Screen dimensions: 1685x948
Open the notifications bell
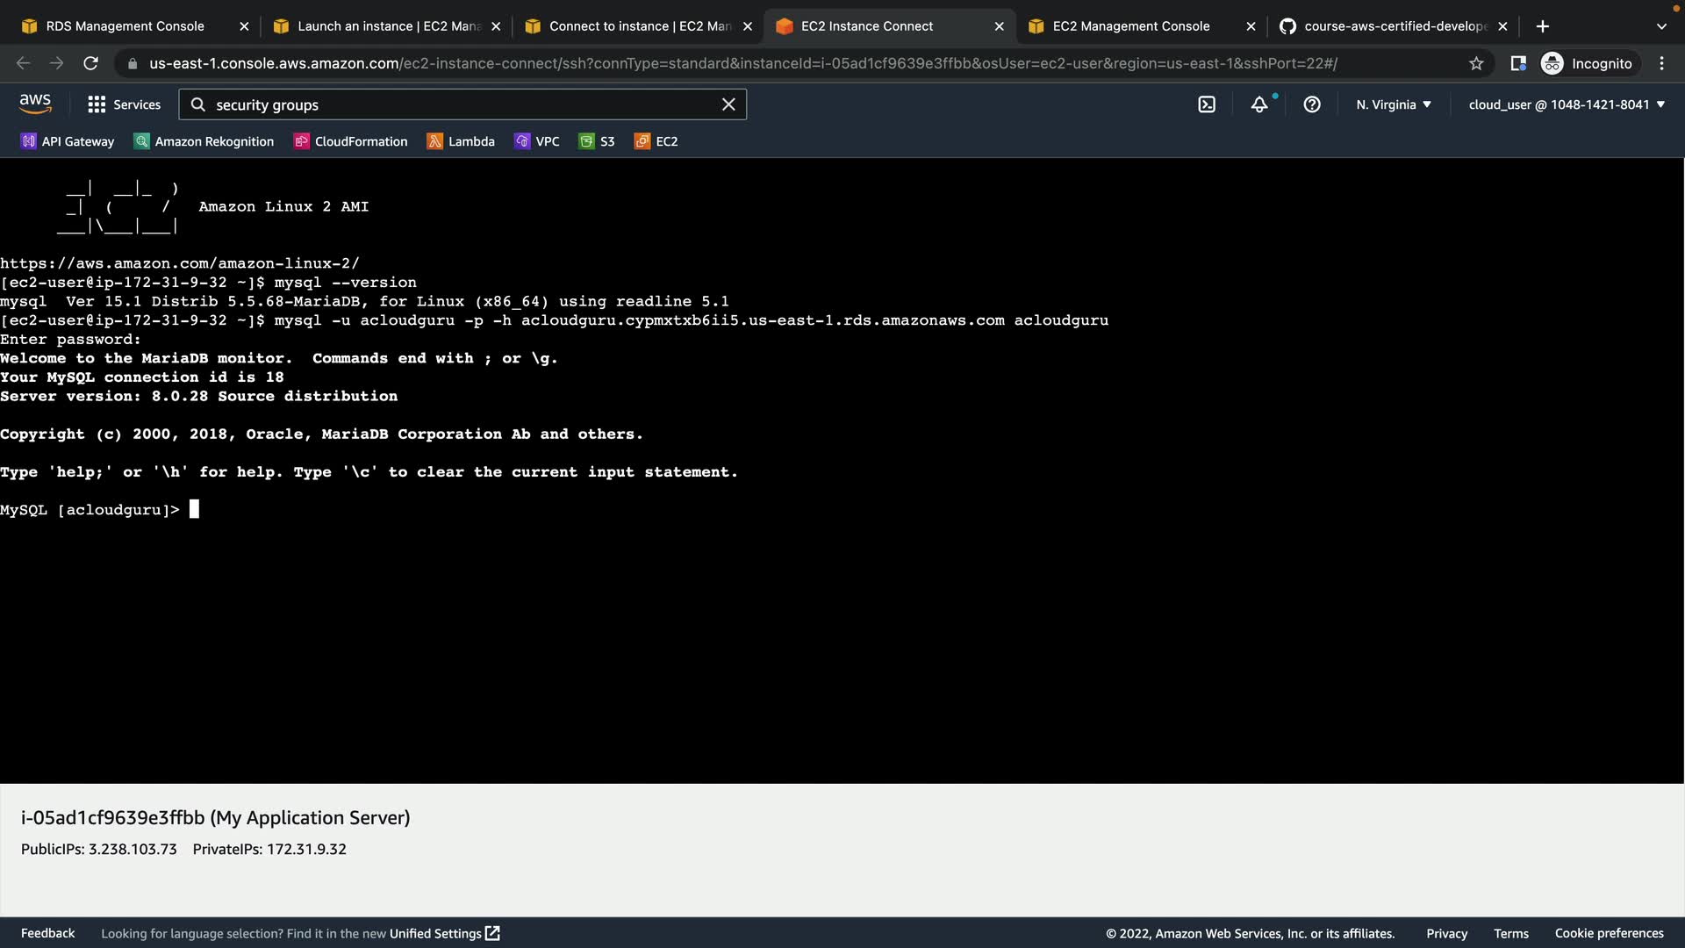coord(1259,104)
